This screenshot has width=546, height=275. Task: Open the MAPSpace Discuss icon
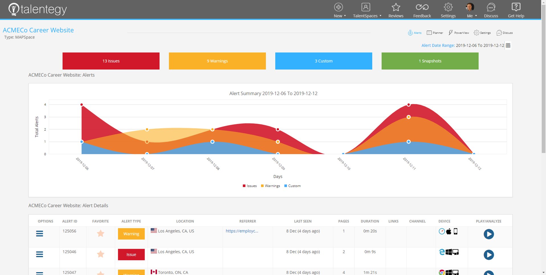coord(499,33)
